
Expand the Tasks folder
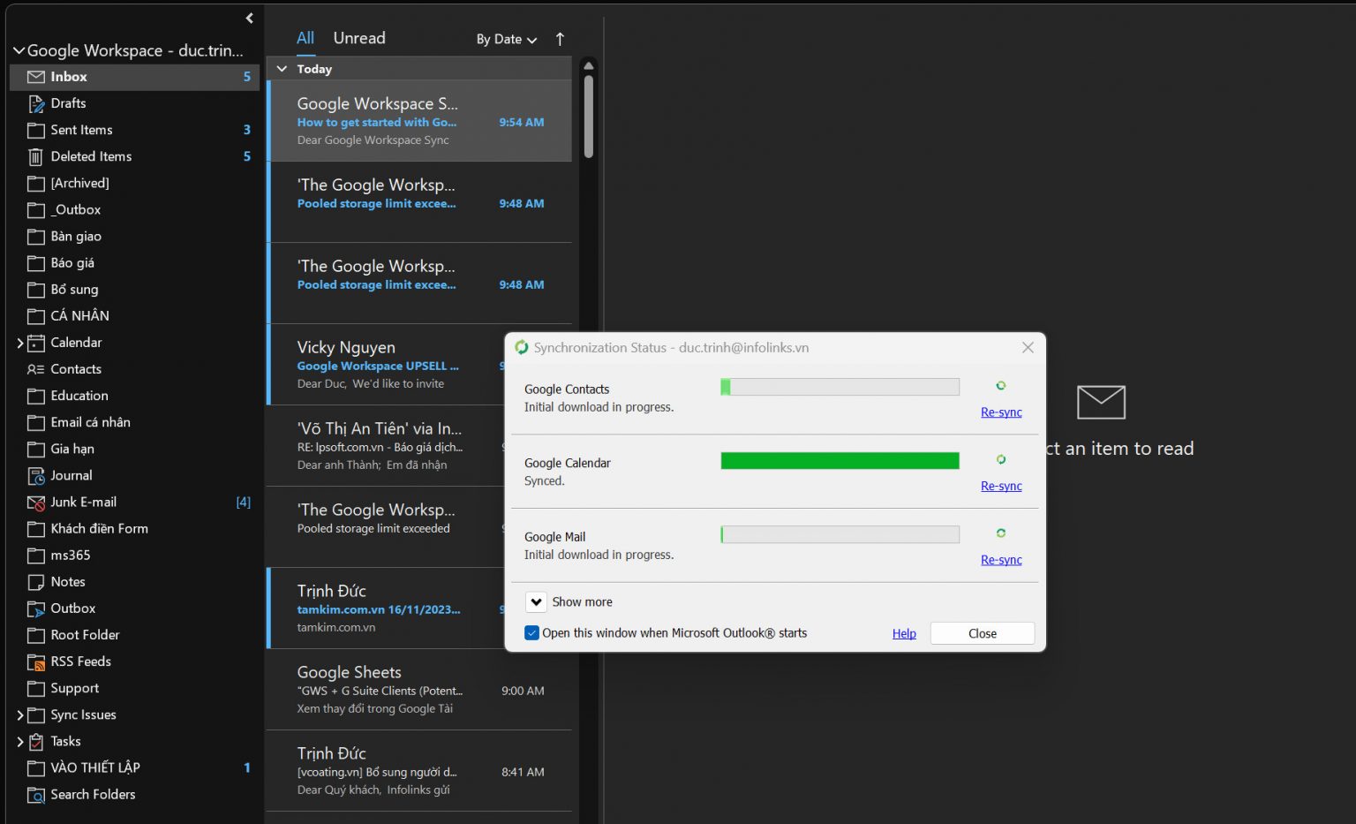19,742
